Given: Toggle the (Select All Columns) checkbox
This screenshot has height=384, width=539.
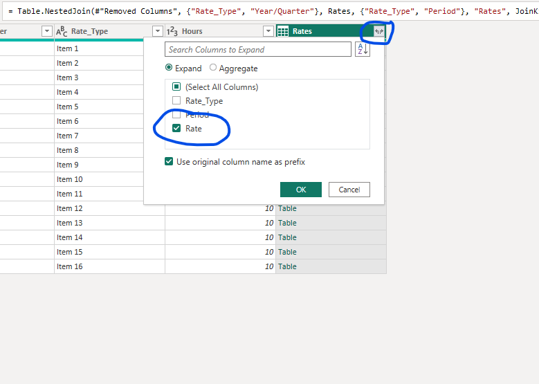Looking at the screenshot, I should (x=176, y=86).
